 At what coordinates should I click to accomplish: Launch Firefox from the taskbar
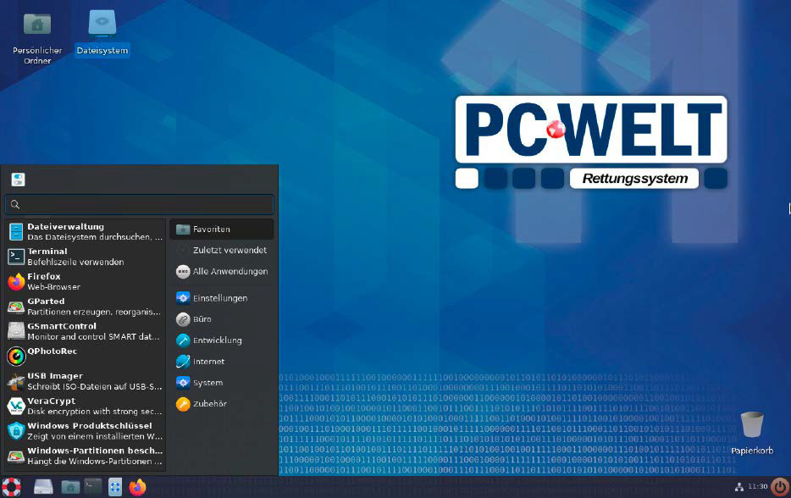point(137,487)
